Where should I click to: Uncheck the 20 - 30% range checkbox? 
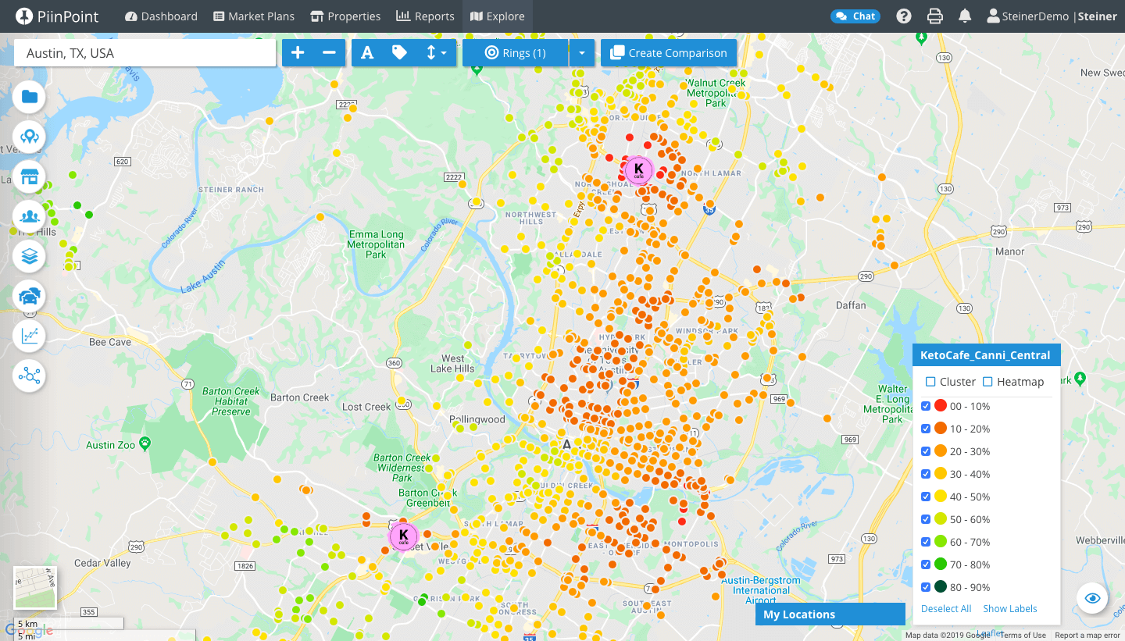tap(926, 451)
